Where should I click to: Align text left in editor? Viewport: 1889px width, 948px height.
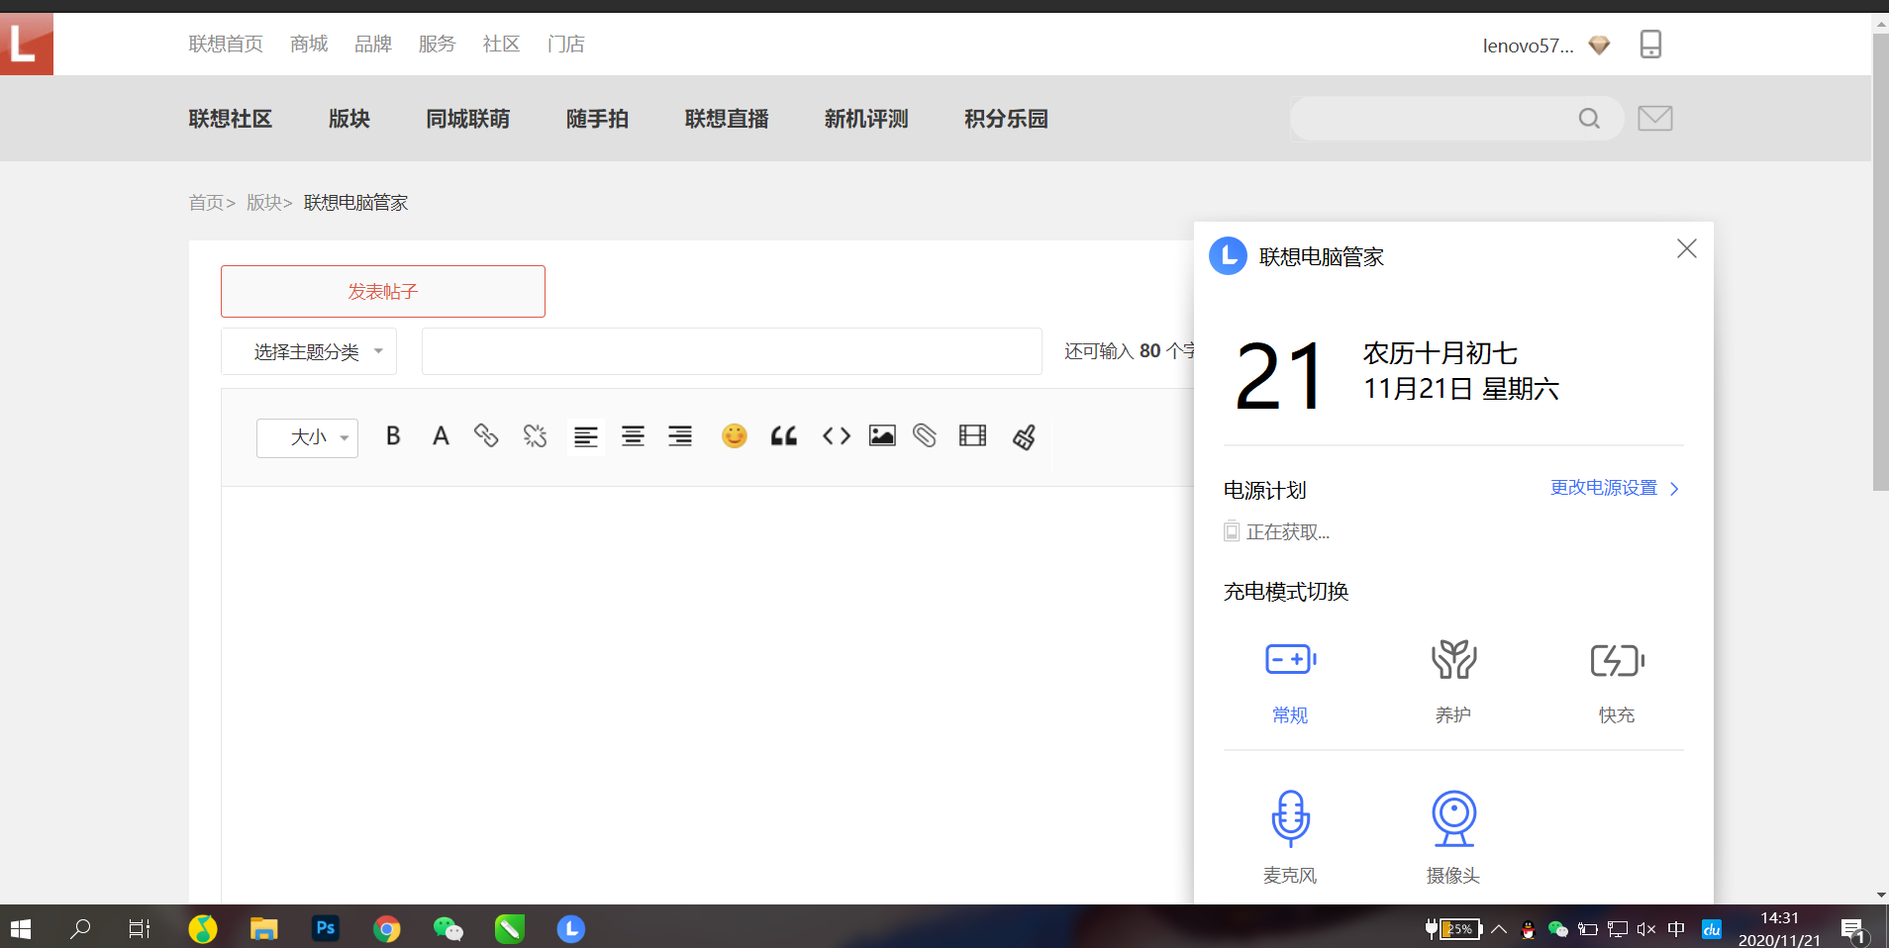(586, 436)
